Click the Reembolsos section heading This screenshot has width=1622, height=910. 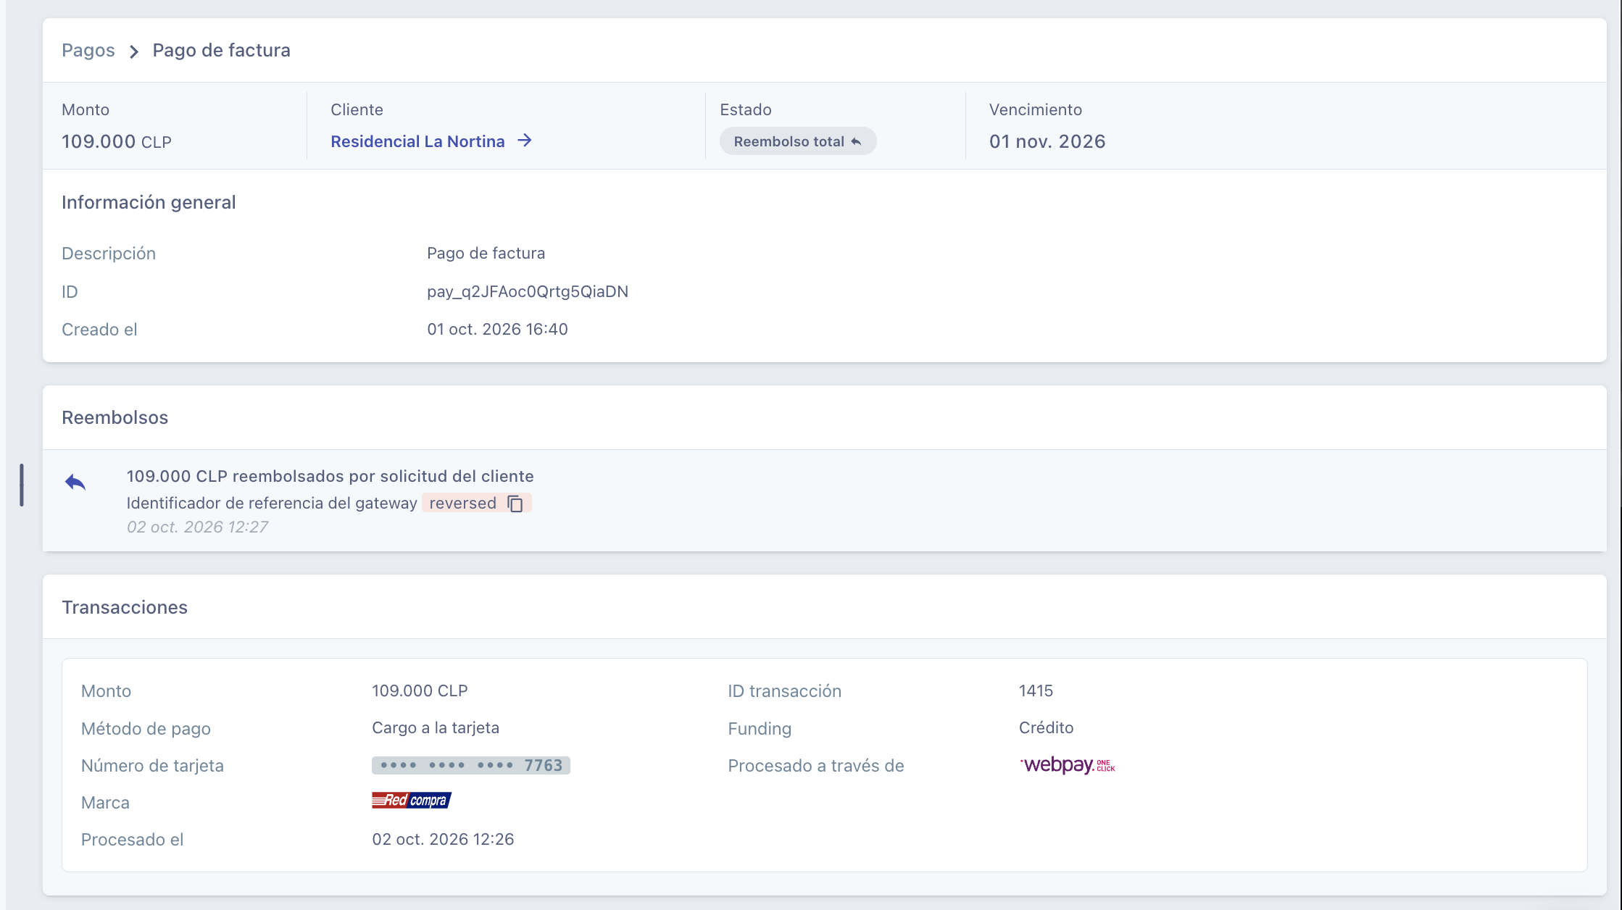(x=115, y=417)
